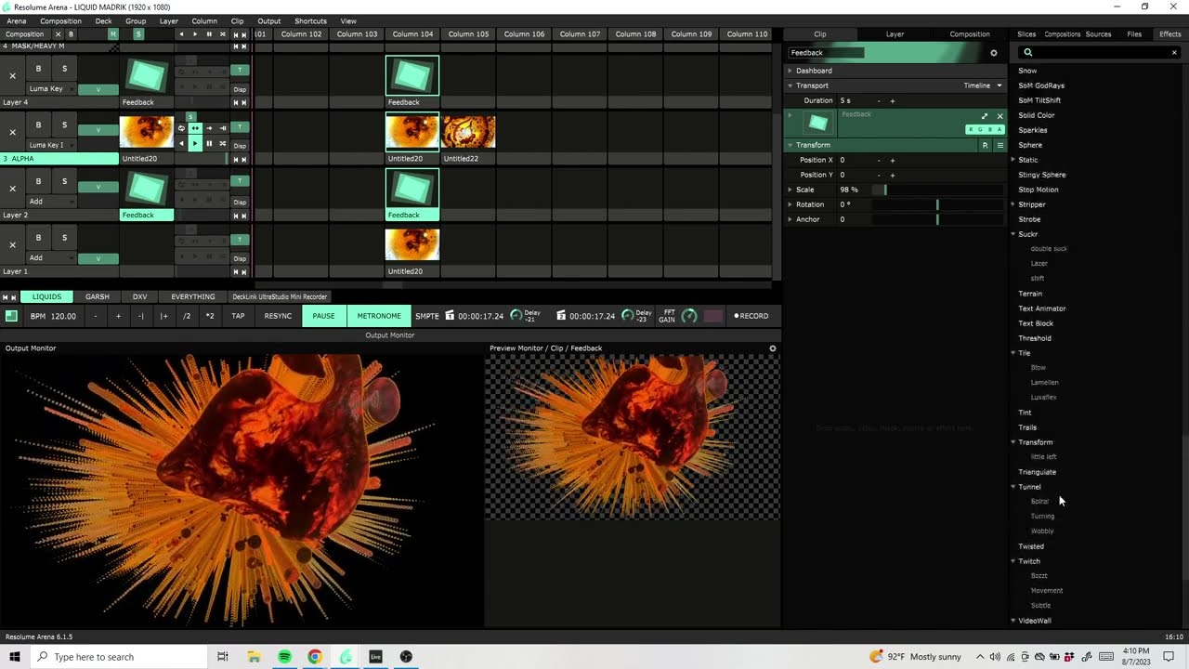The height and width of the screenshot is (669, 1189).
Task: Click the Transform reset R button
Action: point(985,145)
